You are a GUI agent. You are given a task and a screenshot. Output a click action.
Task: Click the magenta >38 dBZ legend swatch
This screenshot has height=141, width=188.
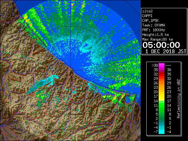pos(162,65)
